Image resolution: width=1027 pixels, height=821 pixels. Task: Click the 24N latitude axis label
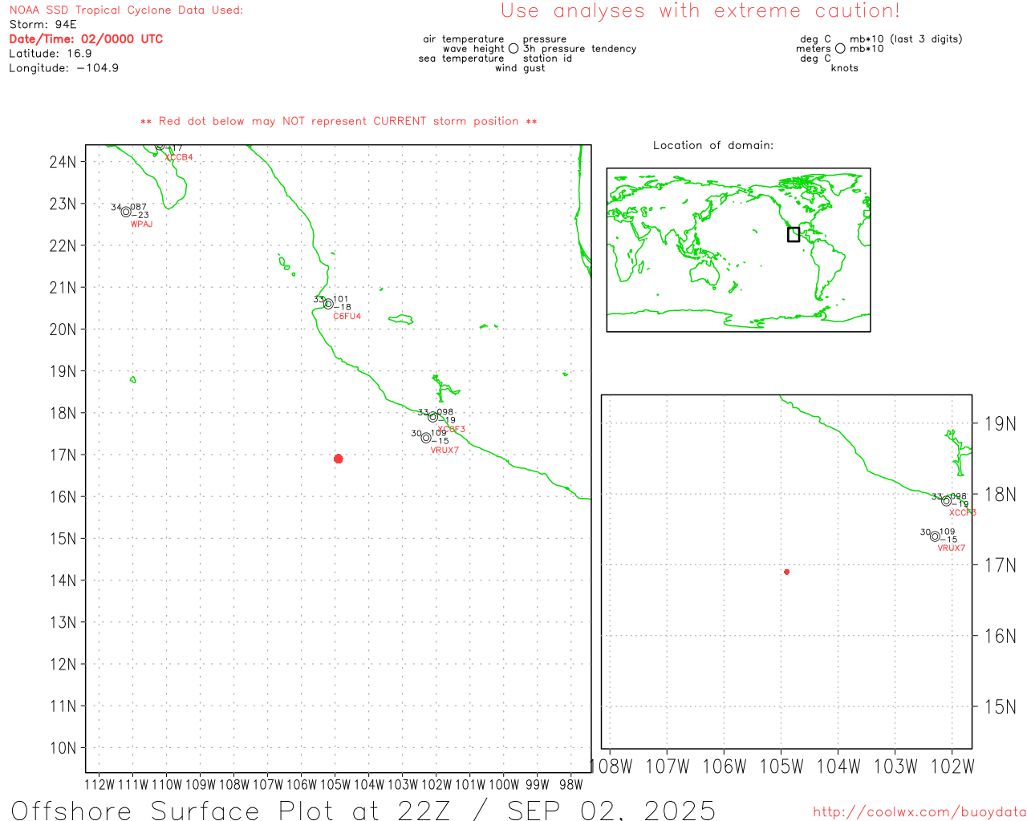(x=63, y=162)
